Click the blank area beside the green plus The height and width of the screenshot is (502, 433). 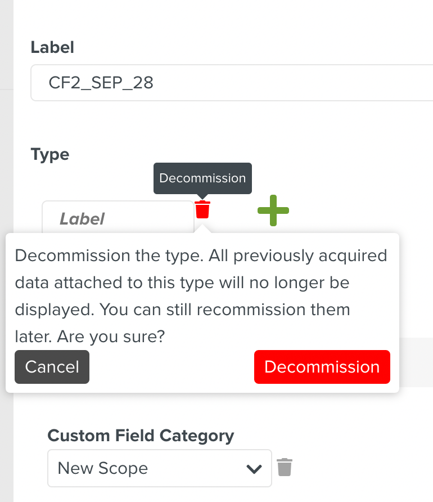(x=349, y=210)
